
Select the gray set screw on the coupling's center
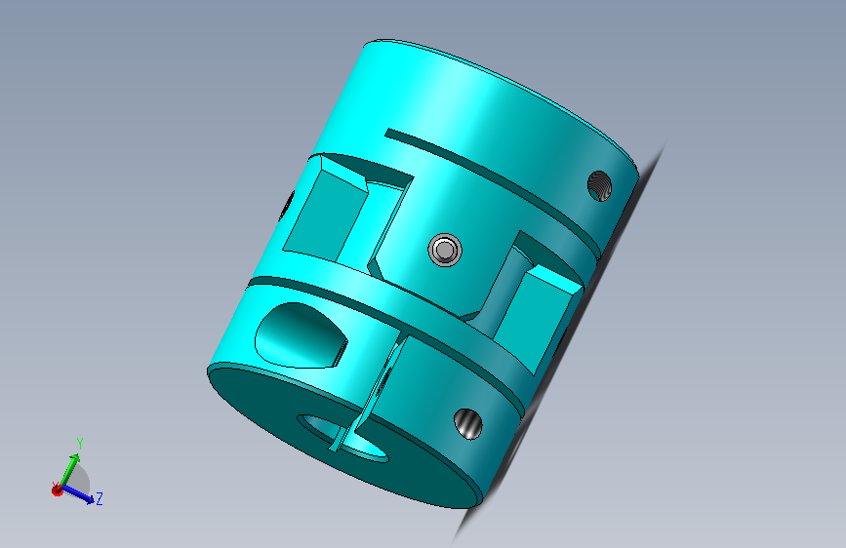(445, 250)
